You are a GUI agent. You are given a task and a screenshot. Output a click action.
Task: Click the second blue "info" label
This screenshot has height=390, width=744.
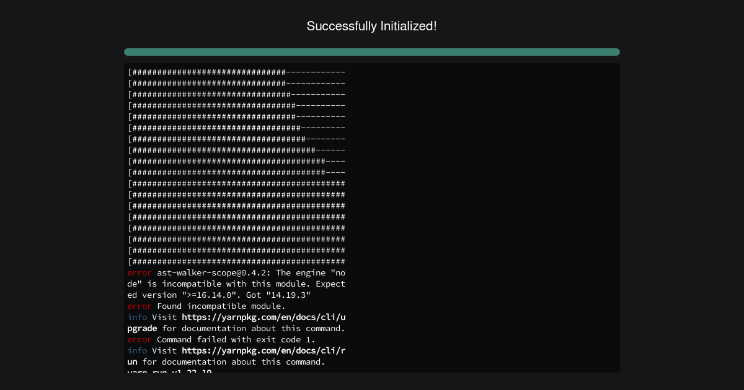(137, 350)
